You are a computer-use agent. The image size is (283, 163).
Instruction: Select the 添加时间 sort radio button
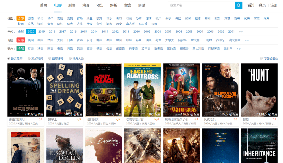coord(29,58)
